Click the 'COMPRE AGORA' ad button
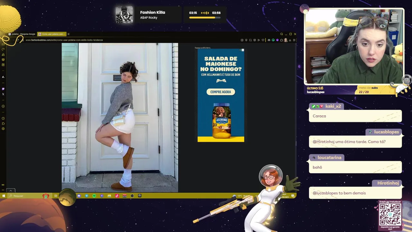 click(x=221, y=92)
